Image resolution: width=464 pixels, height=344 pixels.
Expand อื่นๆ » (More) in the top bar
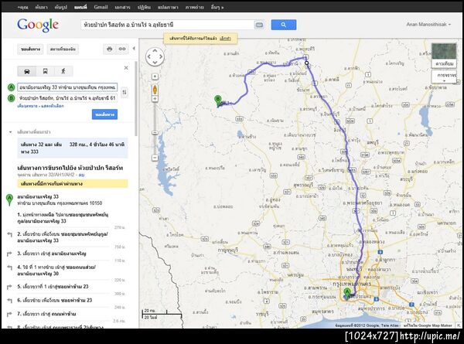[x=217, y=7]
